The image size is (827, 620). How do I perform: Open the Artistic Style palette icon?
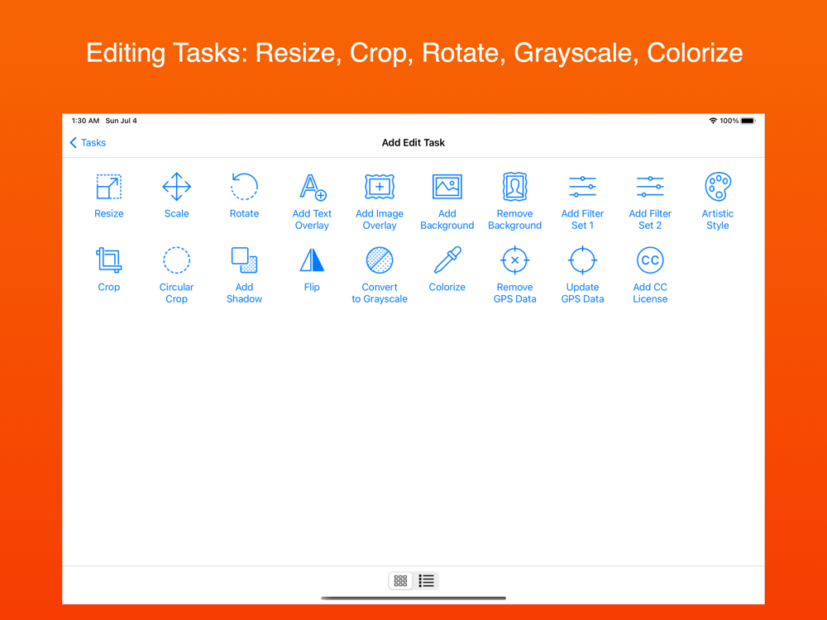[718, 187]
